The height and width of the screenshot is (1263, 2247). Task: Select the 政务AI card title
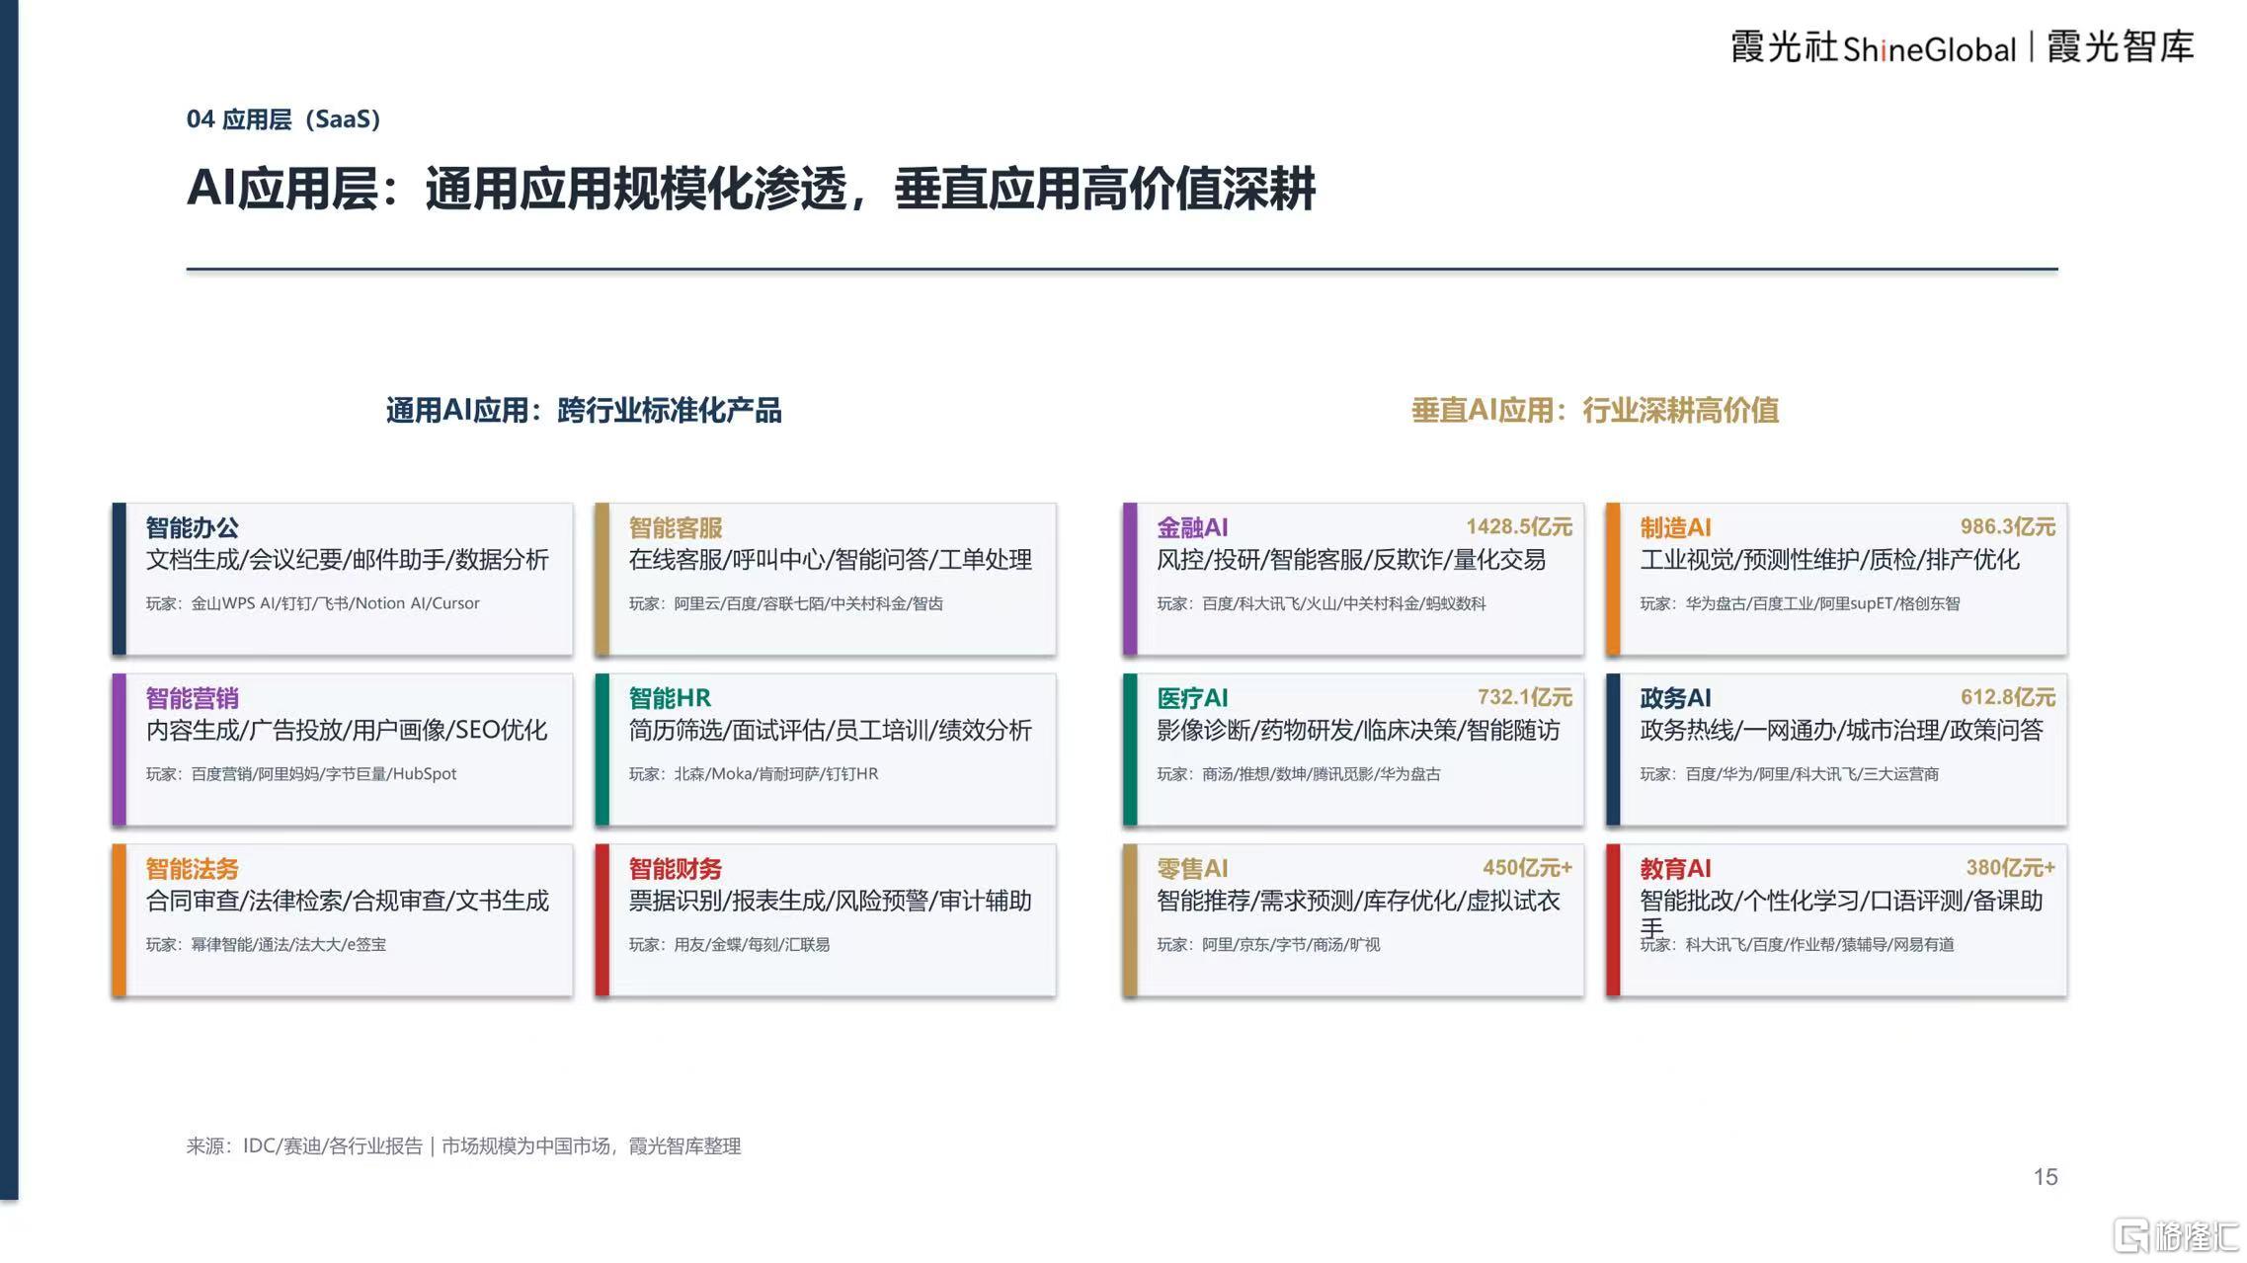[1675, 698]
